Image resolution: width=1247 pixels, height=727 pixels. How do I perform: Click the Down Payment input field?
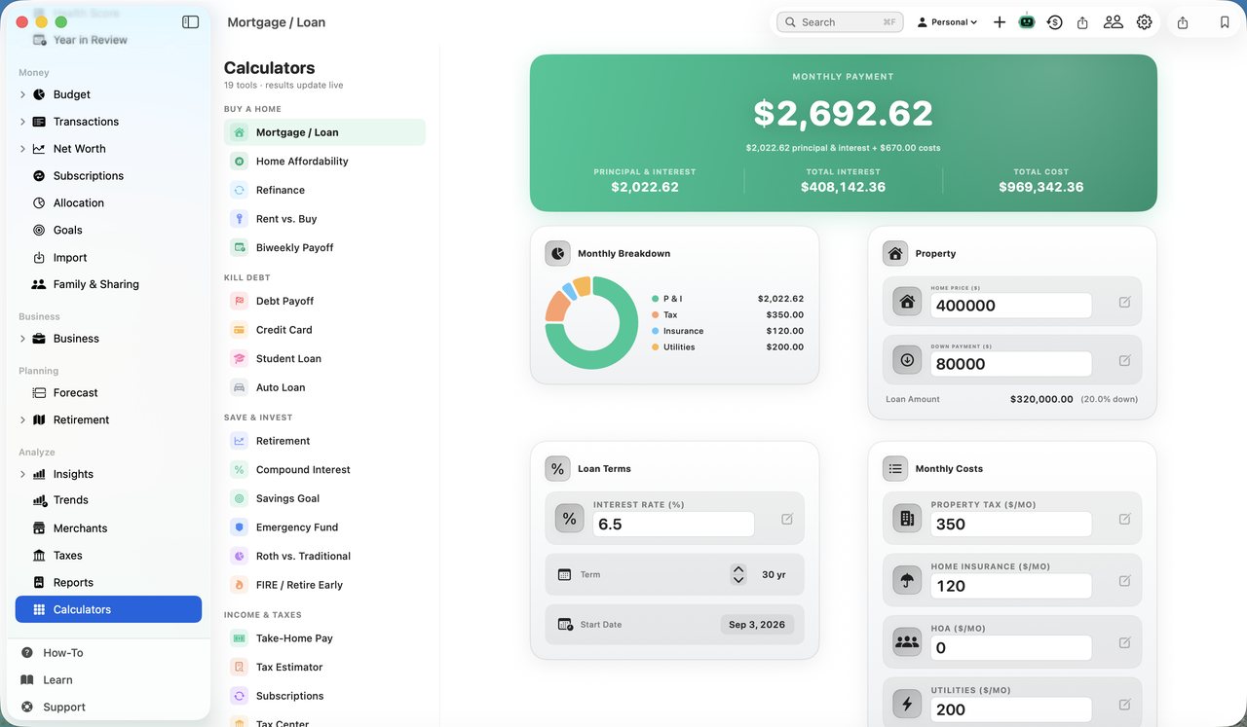1011,364
